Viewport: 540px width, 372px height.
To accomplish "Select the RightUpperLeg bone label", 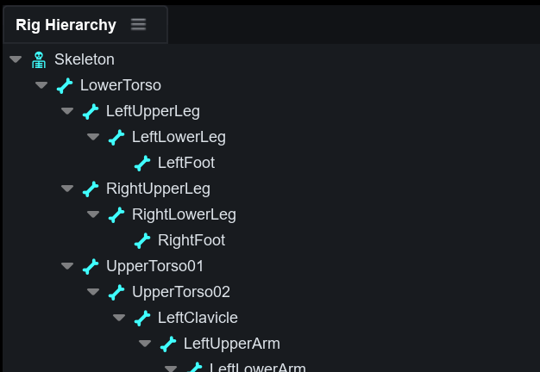I will 158,189.
